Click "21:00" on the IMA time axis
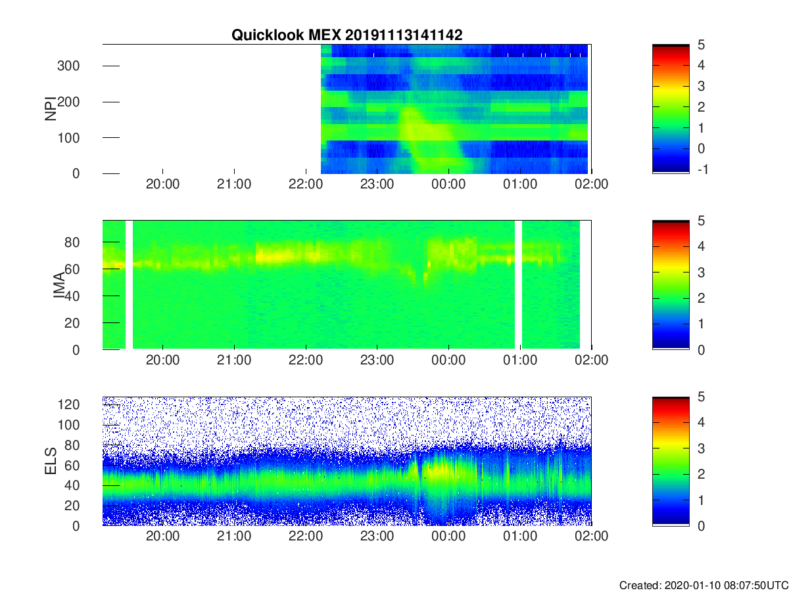The width and height of the screenshot is (789, 591). point(234,361)
